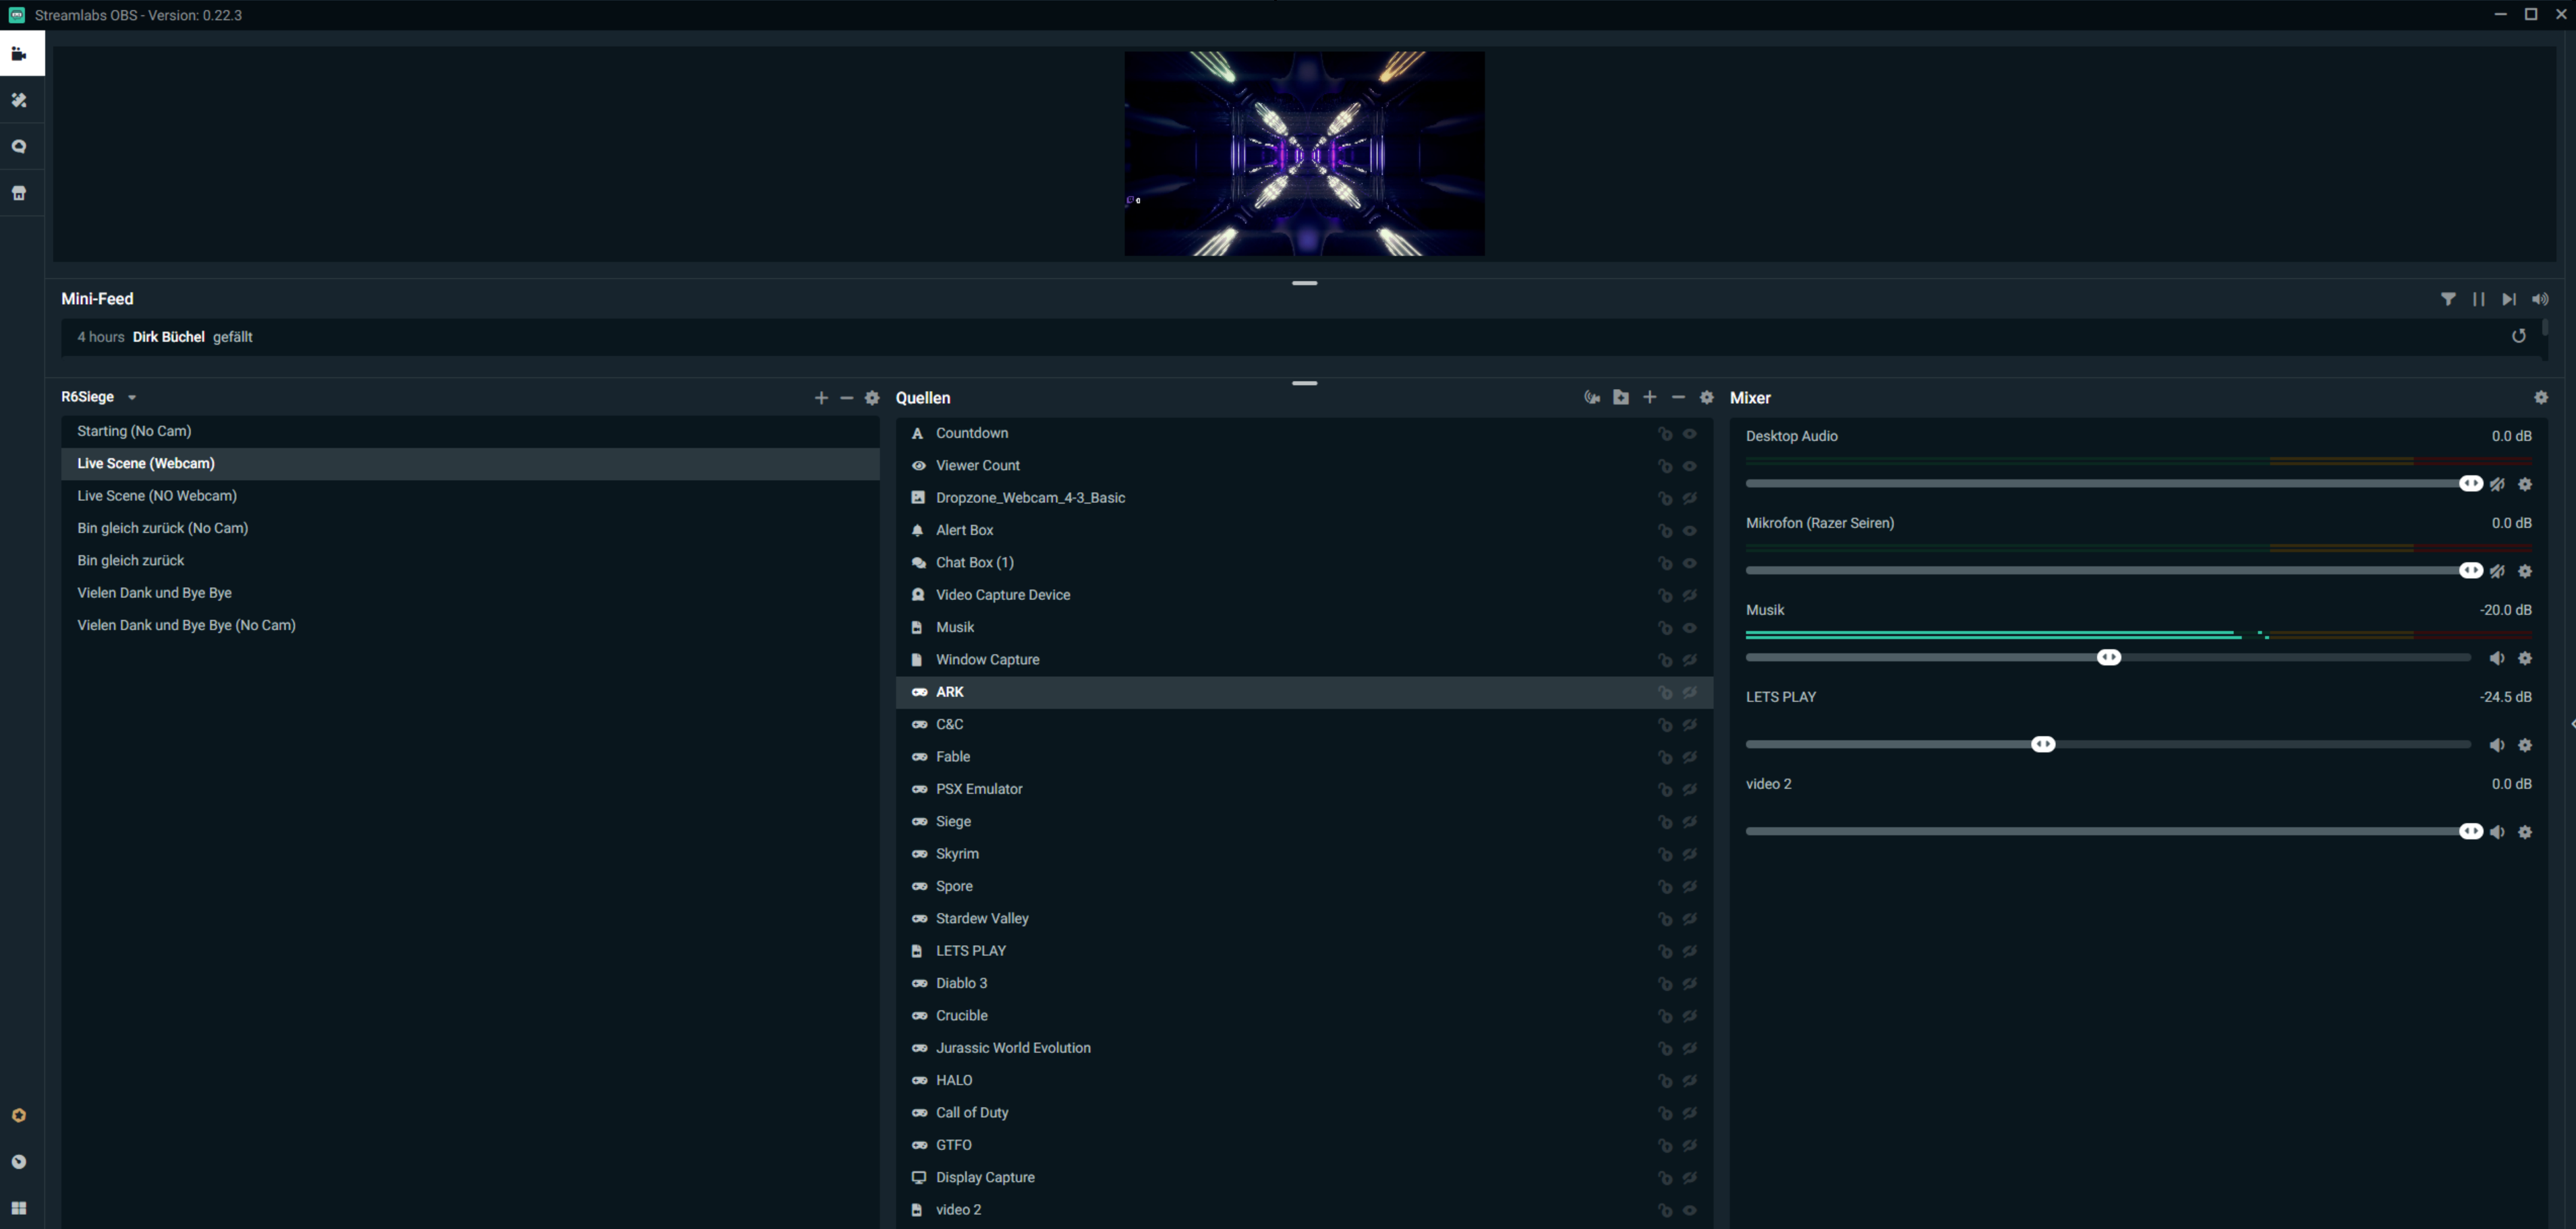Open Mixer advanced audio settings gear
The width and height of the screenshot is (2576, 1229).
tap(2540, 398)
